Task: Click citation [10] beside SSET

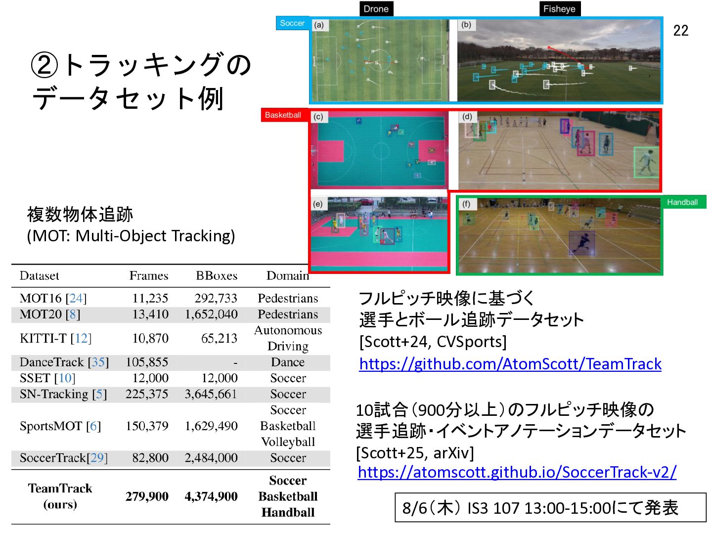Action: point(65,378)
